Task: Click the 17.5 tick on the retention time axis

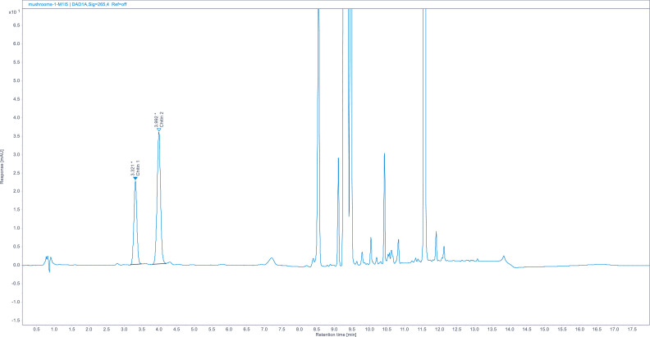Action: (x=632, y=330)
